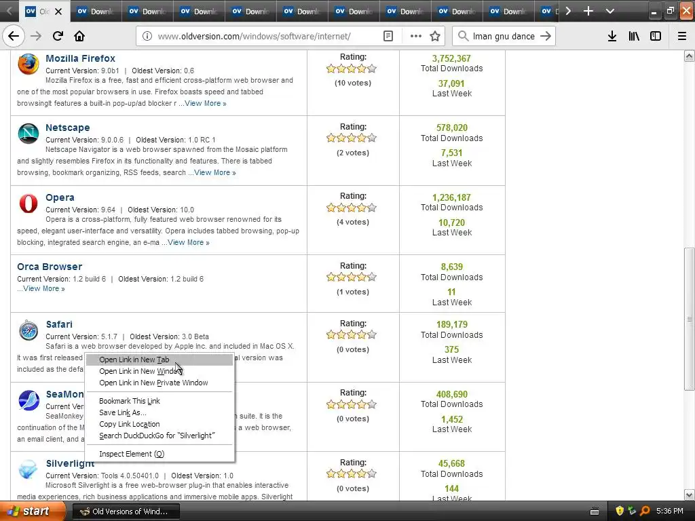This screenshot has height=521, width=695.
Task: Click the vertical scrollbar thumb
Action: pyautogui.click(x=689, y=319)
